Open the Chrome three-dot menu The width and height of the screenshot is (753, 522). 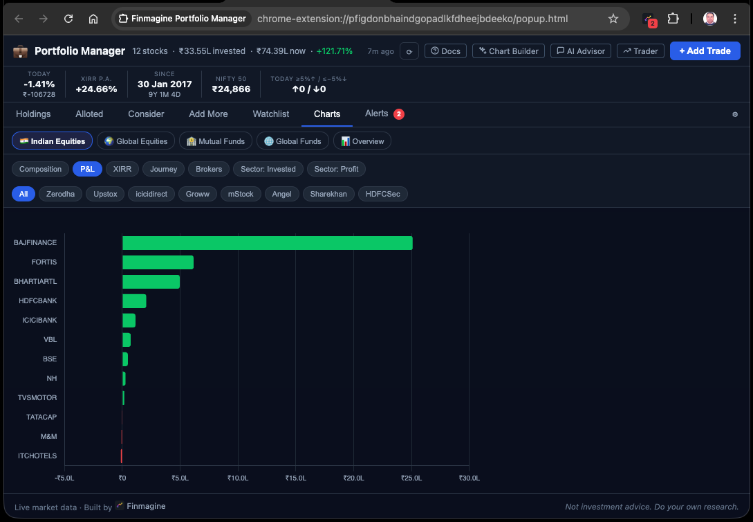[x=735, y=19]
